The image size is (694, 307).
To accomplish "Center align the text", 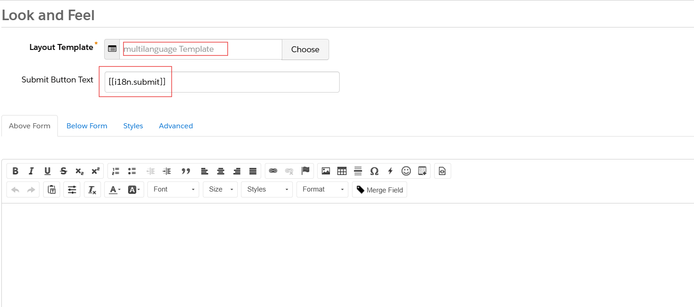I will click(x=221, y=171).
